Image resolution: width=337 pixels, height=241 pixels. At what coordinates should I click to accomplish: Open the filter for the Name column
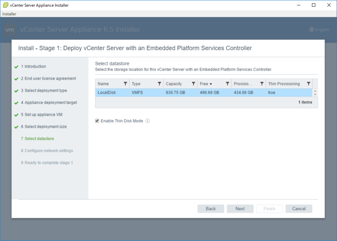click(x=125, y=84)
